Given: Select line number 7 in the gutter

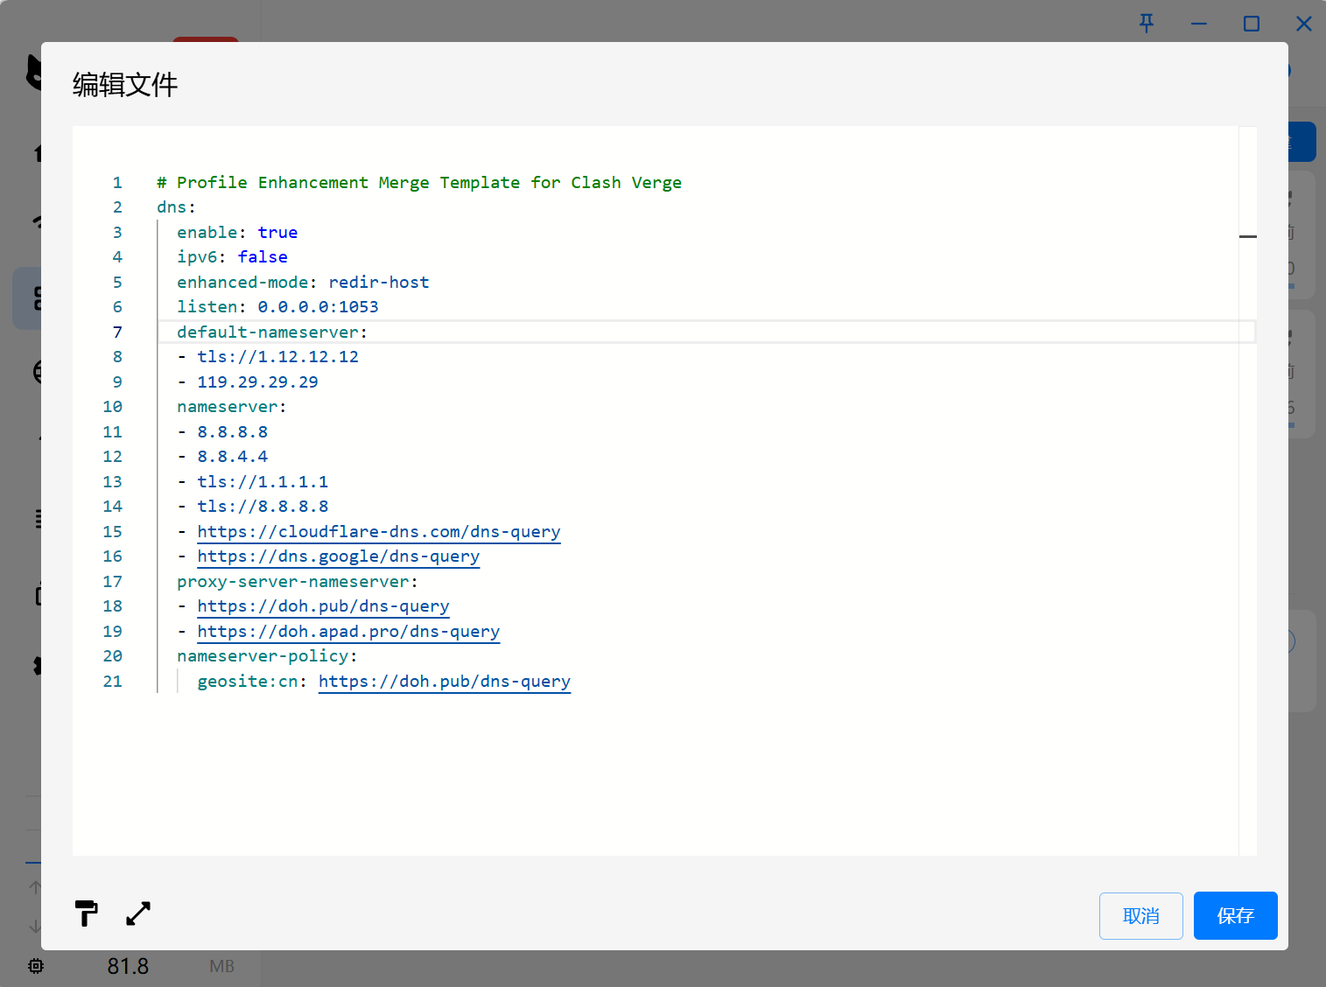Looking at the screenshot, I should [117, 332].
